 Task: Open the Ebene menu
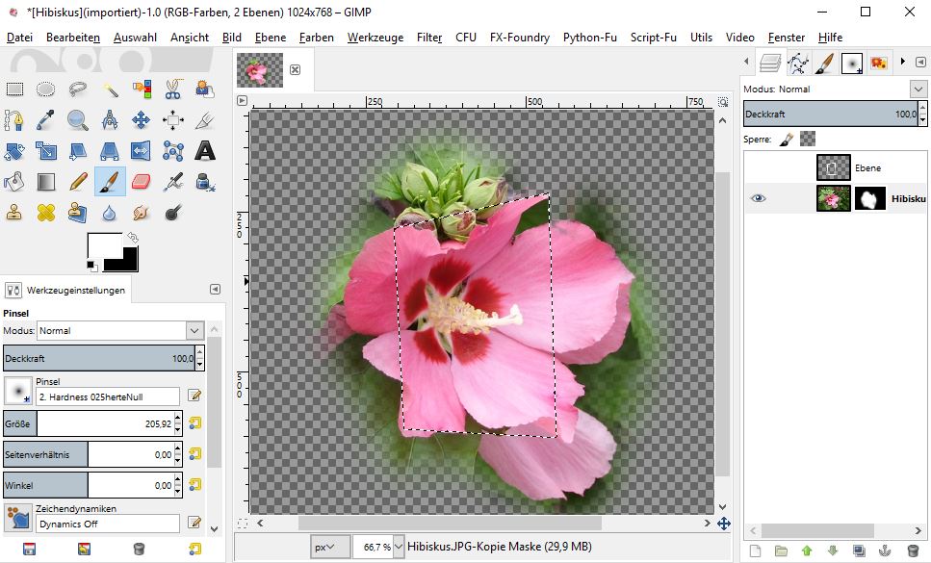point(271,38)
